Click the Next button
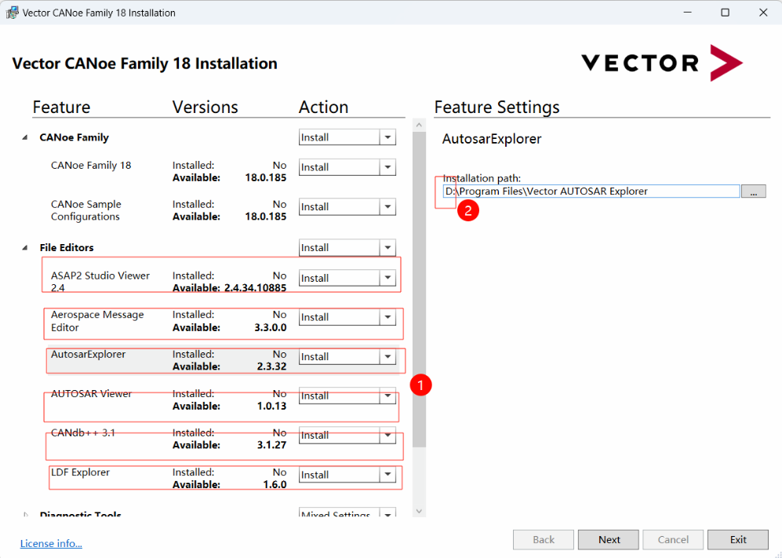 tap(609, 539)
